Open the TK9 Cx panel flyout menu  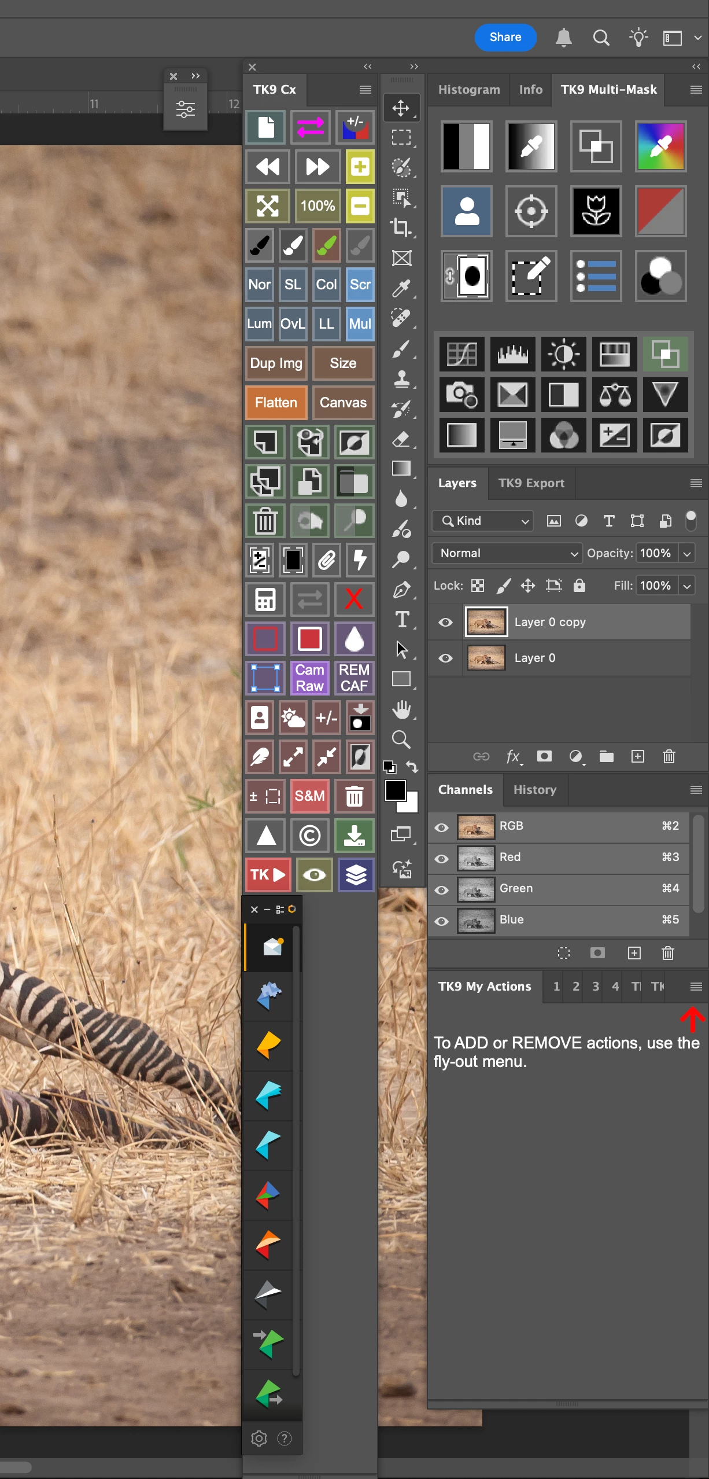point(365,90)
